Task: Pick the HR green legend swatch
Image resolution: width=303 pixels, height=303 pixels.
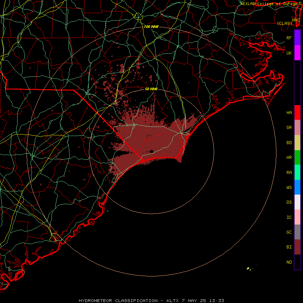Action: [297, 157]
